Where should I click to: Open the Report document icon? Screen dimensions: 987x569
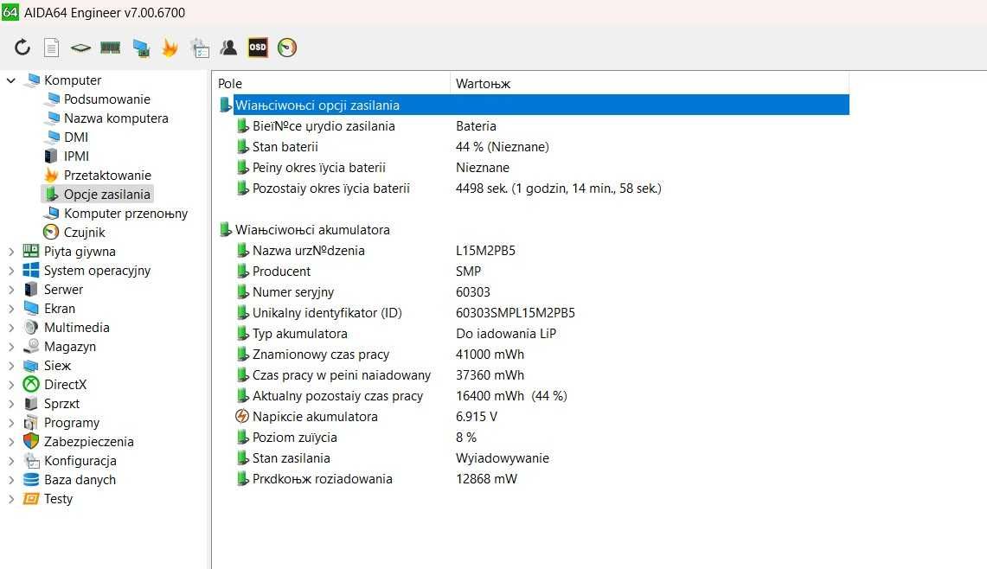coord(52,48)
